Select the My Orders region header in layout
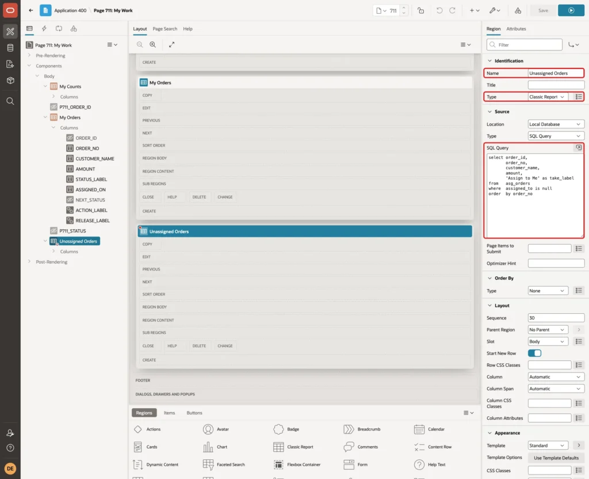Screen dimensions: 589x479 pyautogui.click(x=305, y=83)
